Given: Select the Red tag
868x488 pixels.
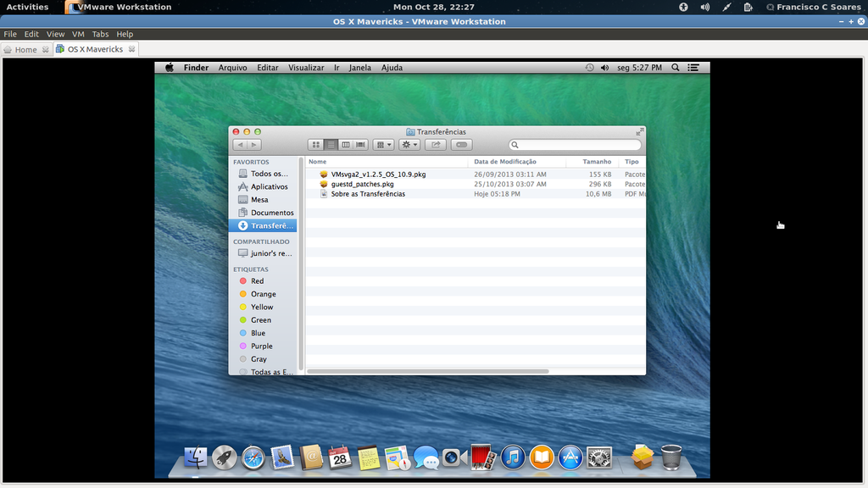Looking at the screenshot, I should pyautogui.click(x=264, y=281).
